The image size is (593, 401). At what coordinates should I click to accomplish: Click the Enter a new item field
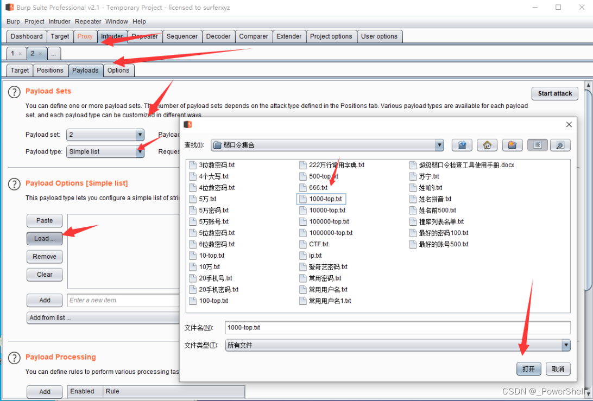123,300
